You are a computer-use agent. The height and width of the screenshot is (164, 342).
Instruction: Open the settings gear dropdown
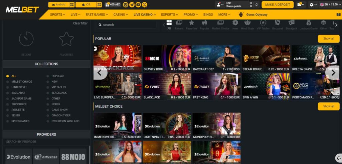tap(313, 5)
